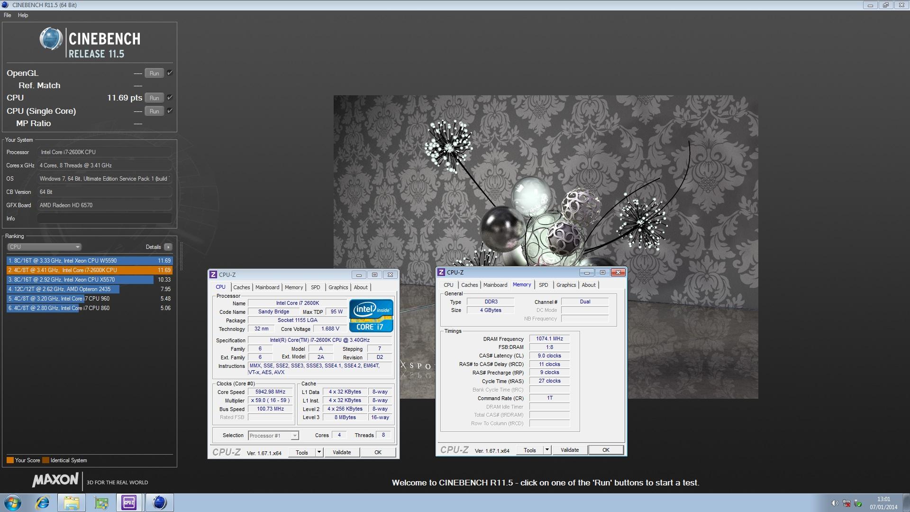Open Windows Explorer folder taskbar icon
The width and height of the screenshot is (910, 512).
(72, 503)
